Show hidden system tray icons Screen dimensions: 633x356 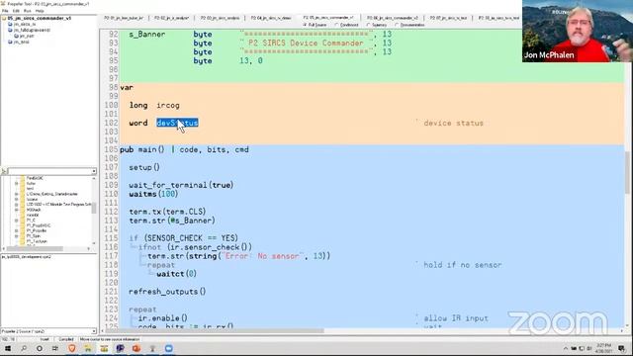[566, 348]
